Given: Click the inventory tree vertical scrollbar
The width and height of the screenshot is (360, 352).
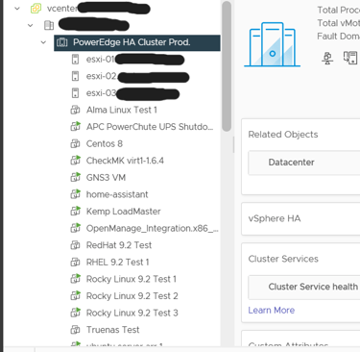Looking at the screenshot, I should 227,66.
